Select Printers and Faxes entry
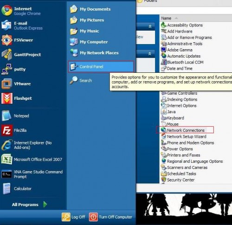 180,155
